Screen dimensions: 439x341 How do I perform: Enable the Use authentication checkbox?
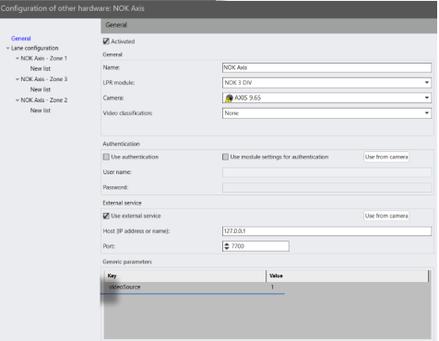(106, 157)
